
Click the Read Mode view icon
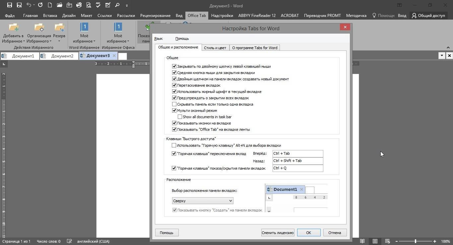click(362, 241)
